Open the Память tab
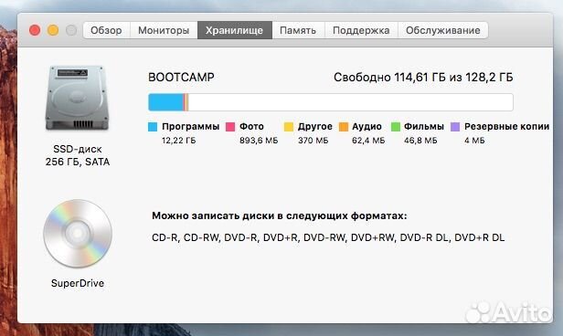563x336 pixels. (x=298, y=30)
